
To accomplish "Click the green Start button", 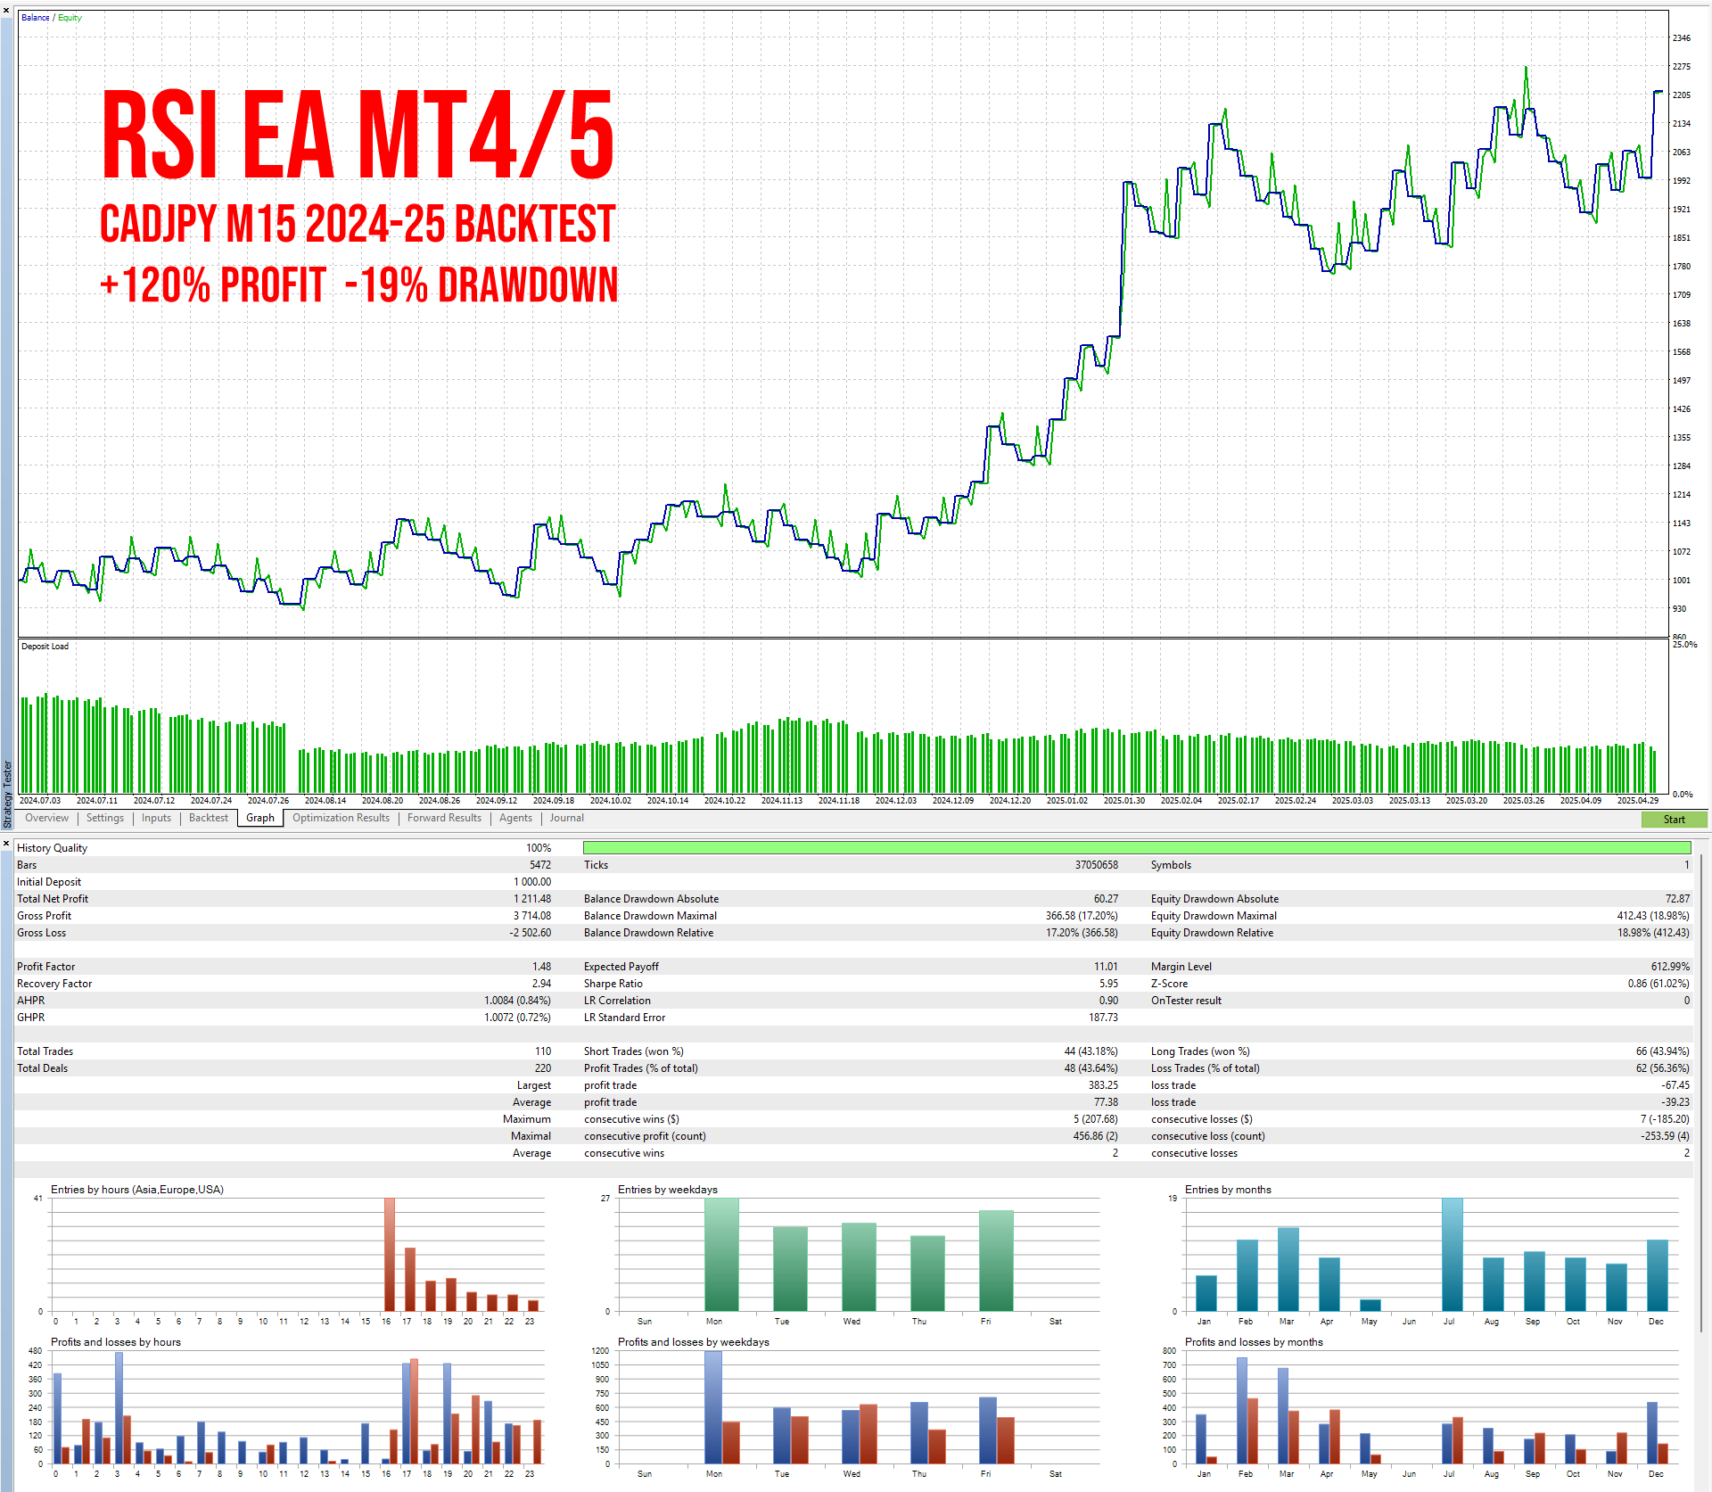I will 1674,820.
